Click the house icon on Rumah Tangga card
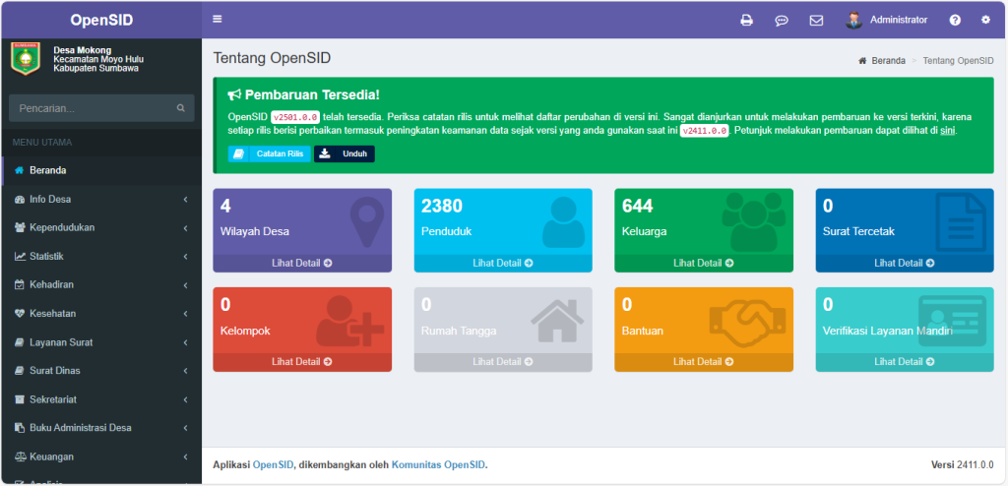1008x486 pixels. [x=557, y=320]
